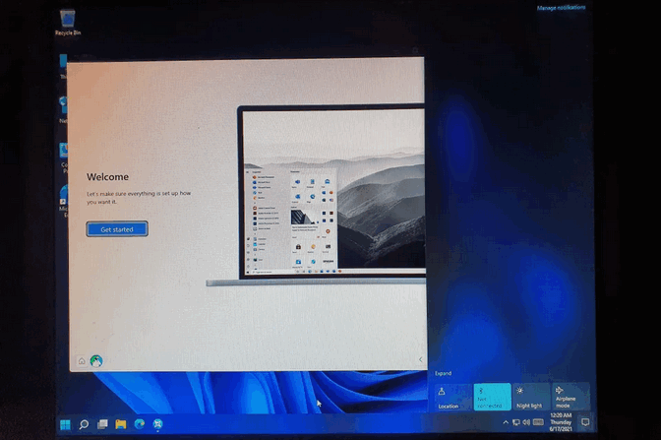
Task: Open the Manage notifications link
Action: tap(561, 8)
